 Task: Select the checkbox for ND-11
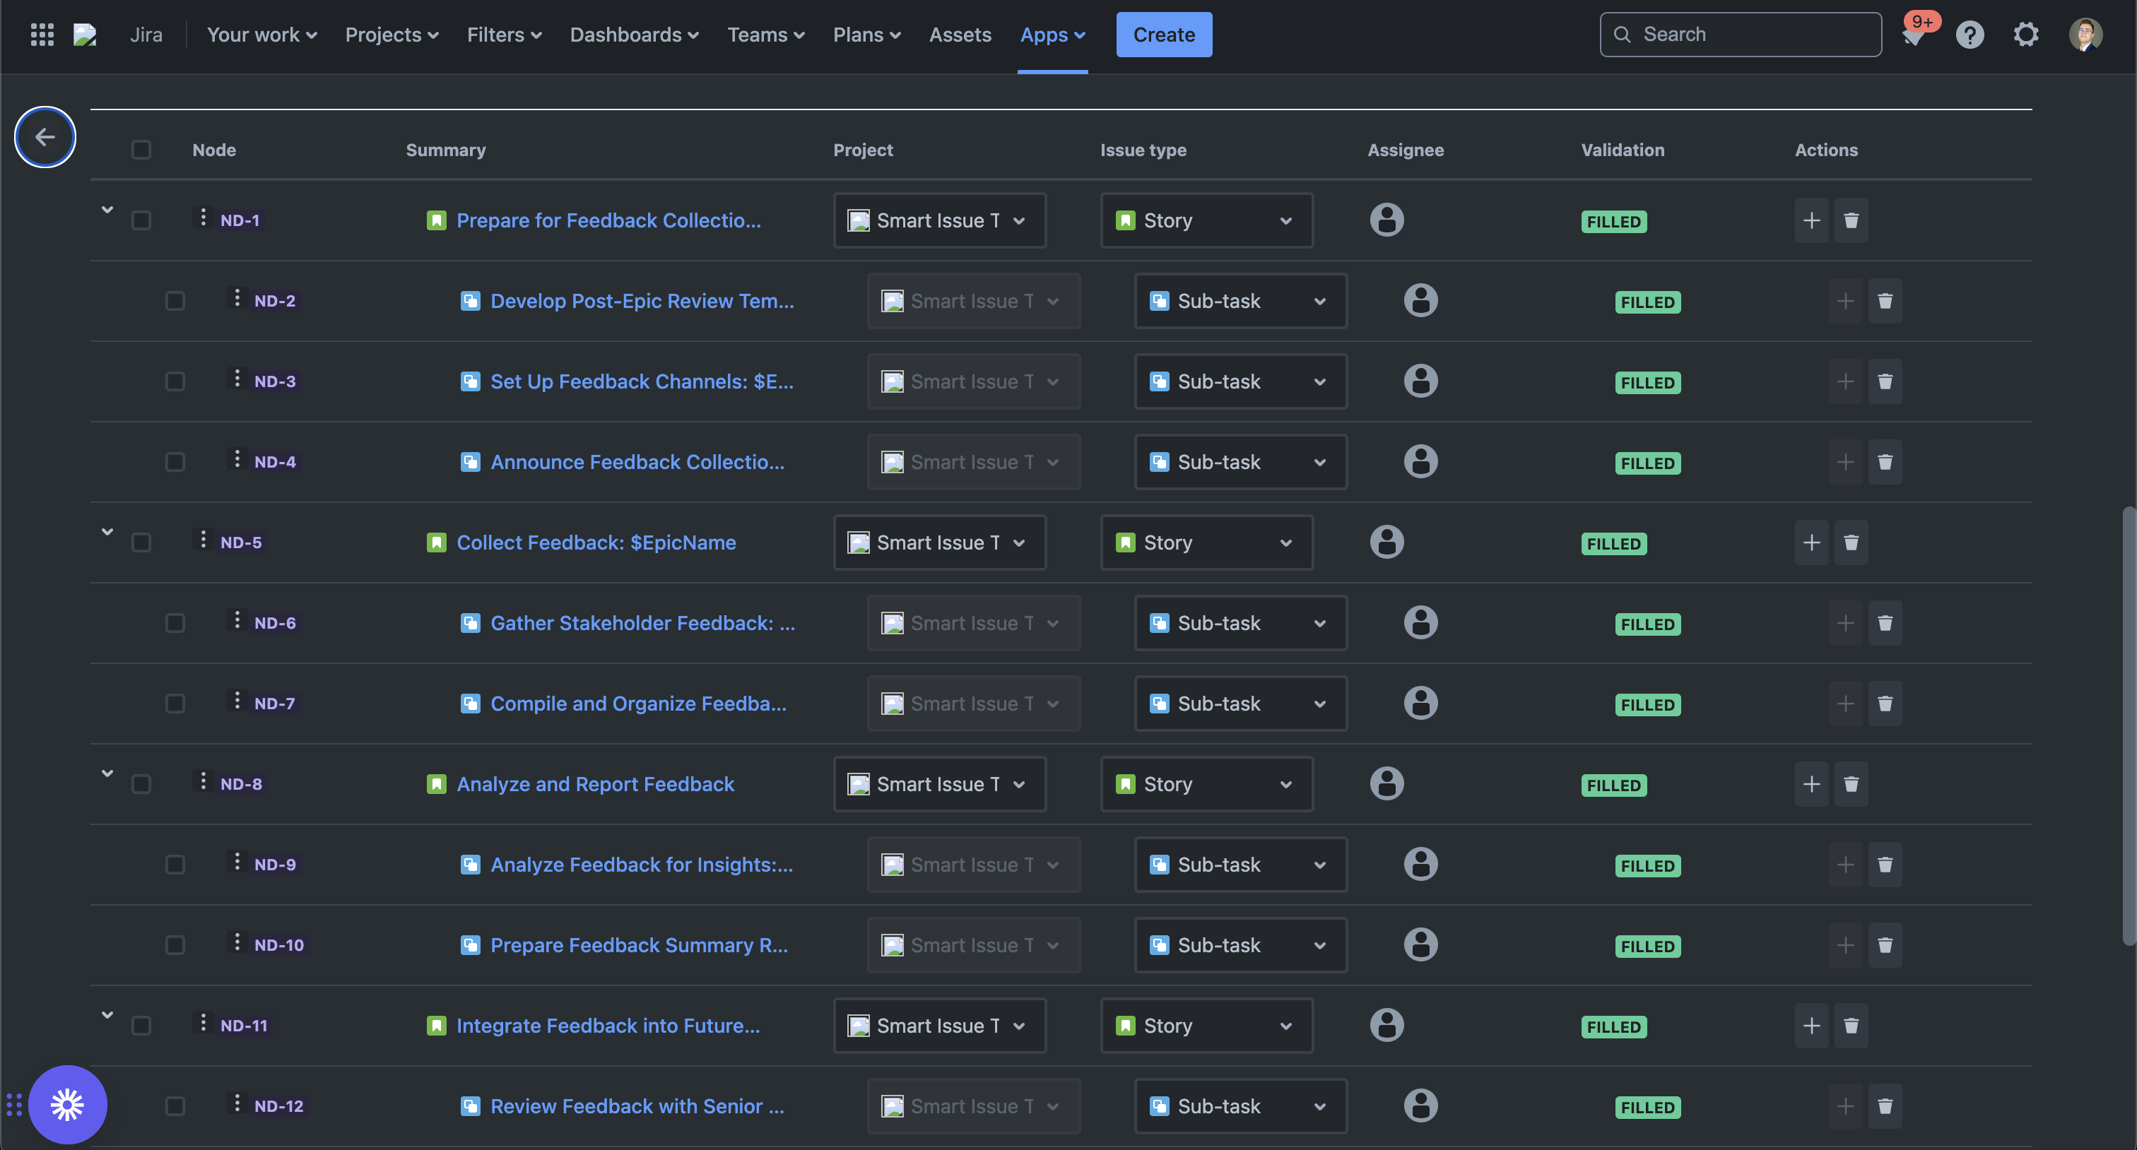141,1026
